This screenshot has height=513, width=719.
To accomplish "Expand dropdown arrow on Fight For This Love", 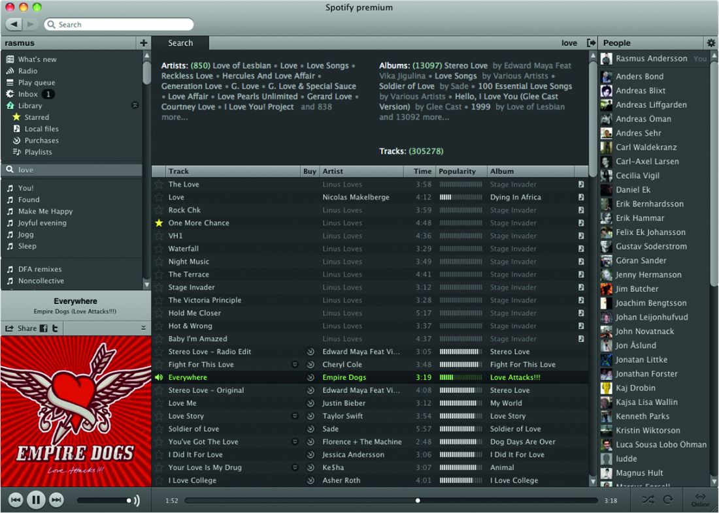I will point(295,365).
